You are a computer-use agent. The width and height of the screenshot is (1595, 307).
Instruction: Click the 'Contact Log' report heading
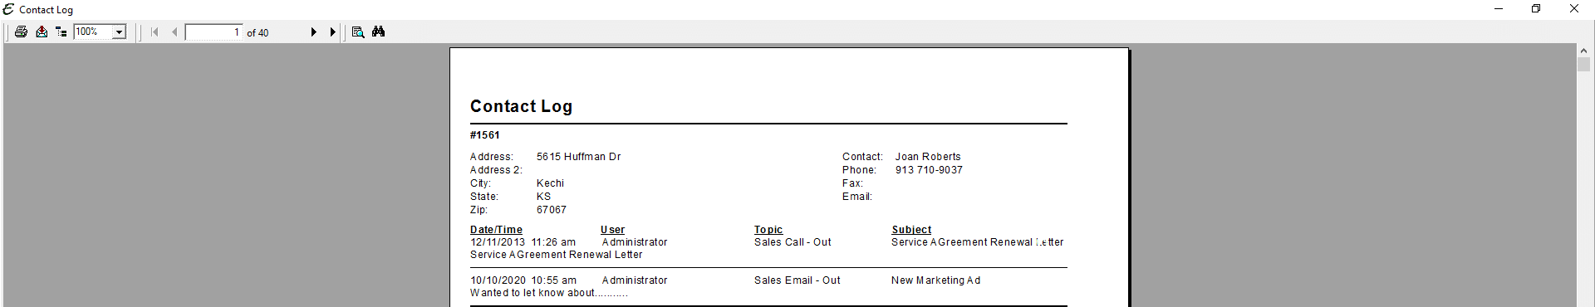(x=521, y=106)
